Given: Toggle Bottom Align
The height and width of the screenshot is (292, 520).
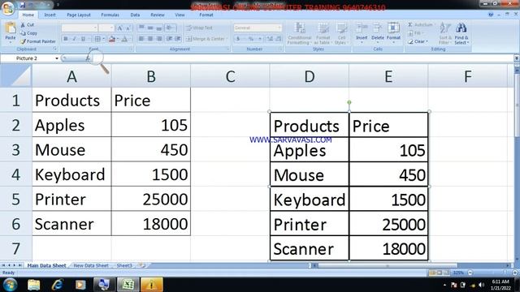Looking at the screenshot, I should 159,28.
